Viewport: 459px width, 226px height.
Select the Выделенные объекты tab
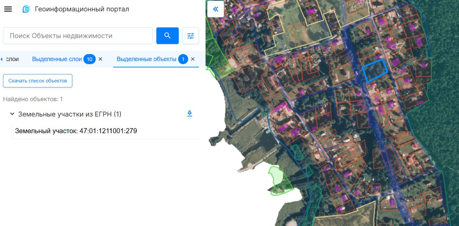point(146,59)
